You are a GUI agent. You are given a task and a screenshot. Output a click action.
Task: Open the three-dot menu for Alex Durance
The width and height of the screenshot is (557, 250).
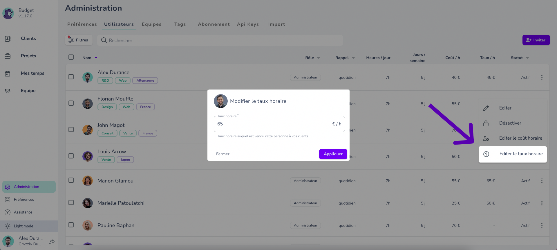(x=542, y=77)
